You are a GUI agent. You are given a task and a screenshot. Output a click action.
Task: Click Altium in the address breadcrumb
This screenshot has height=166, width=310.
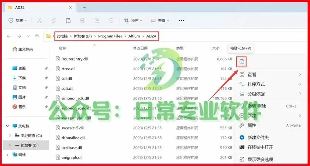(x=134, y=36)
